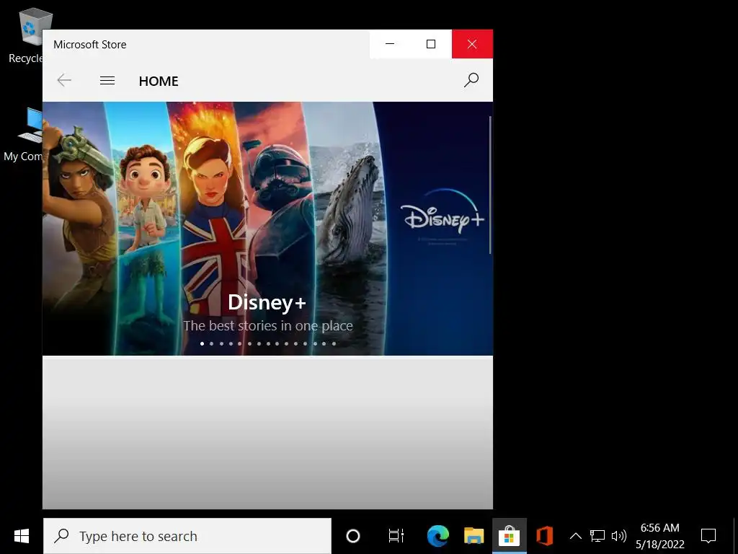738x554 pixels.
Task: Open Task View on the taskbar
Action: [x=396, y=536]
